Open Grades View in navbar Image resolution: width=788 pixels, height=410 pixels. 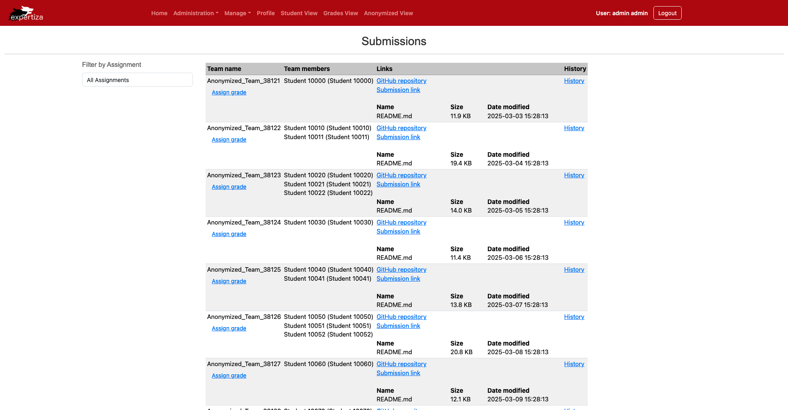pos(340,13)
